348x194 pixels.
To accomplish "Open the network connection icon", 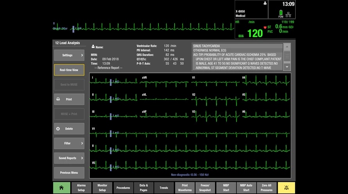I will click(x=288, y=14).
